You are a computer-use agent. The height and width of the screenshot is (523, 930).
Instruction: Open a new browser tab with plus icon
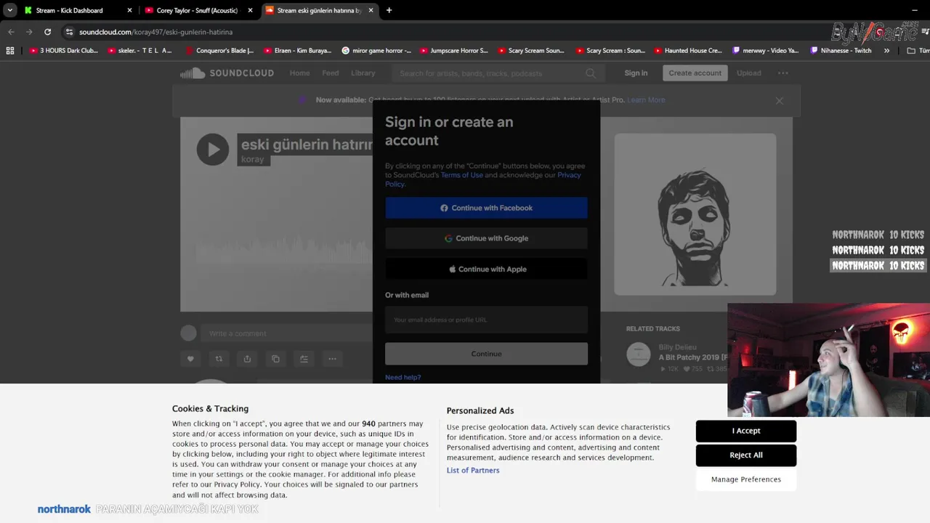tap(389, 10)
